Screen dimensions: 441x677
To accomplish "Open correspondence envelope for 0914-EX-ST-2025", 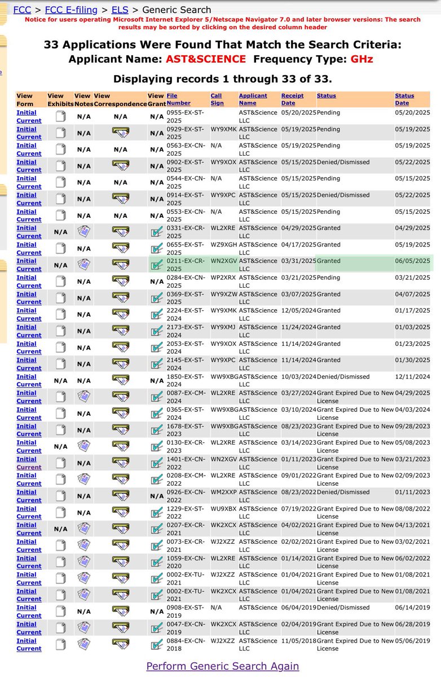I will 120,199.
